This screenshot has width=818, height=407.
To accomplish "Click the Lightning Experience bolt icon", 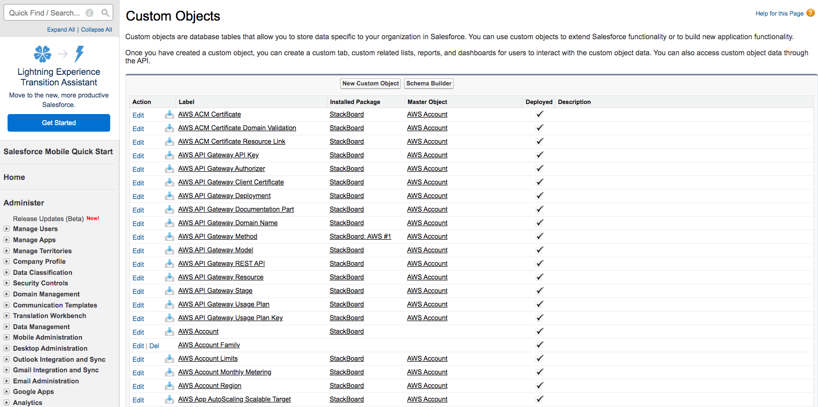I will tap(79, 54).
